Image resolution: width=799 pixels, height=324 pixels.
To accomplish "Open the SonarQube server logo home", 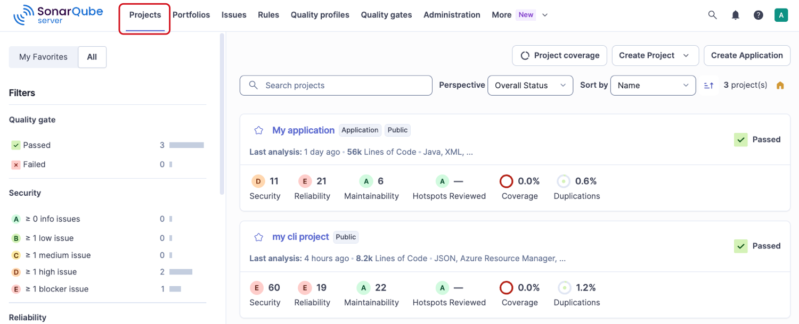I will tap(58, 15).
